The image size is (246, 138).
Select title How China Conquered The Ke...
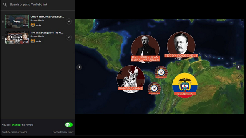tap(47, 33)
